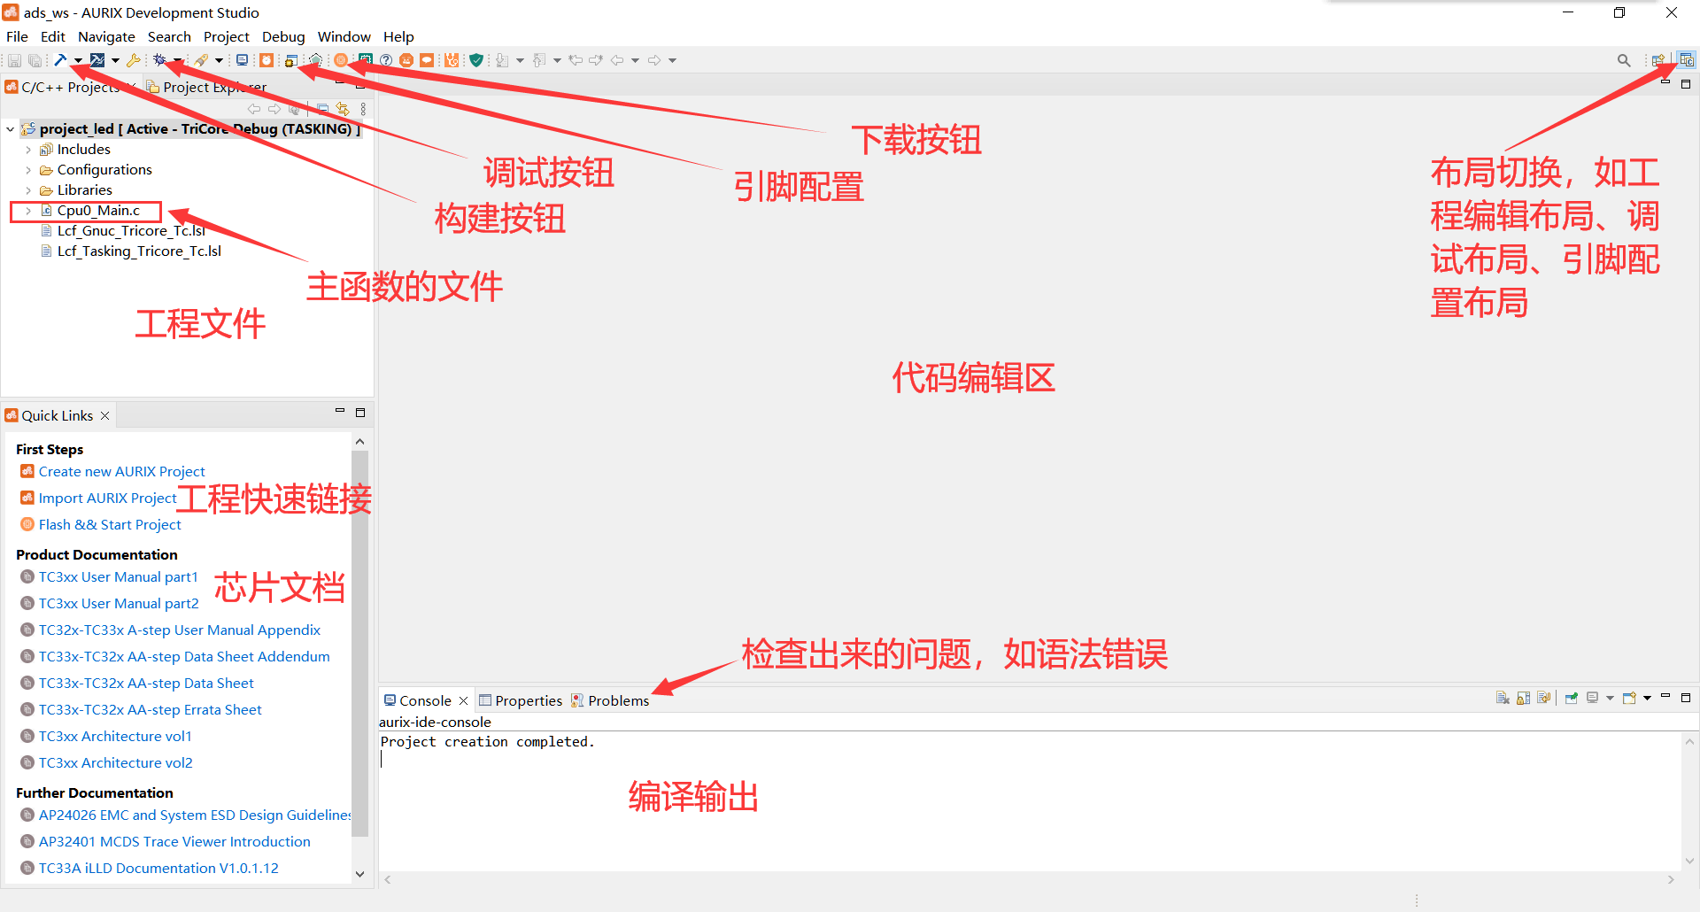Viewport: 1700px width, 912px height.
Task: Toggle Link with Editor in the projects panel
Action: click(x=343, y=109)
